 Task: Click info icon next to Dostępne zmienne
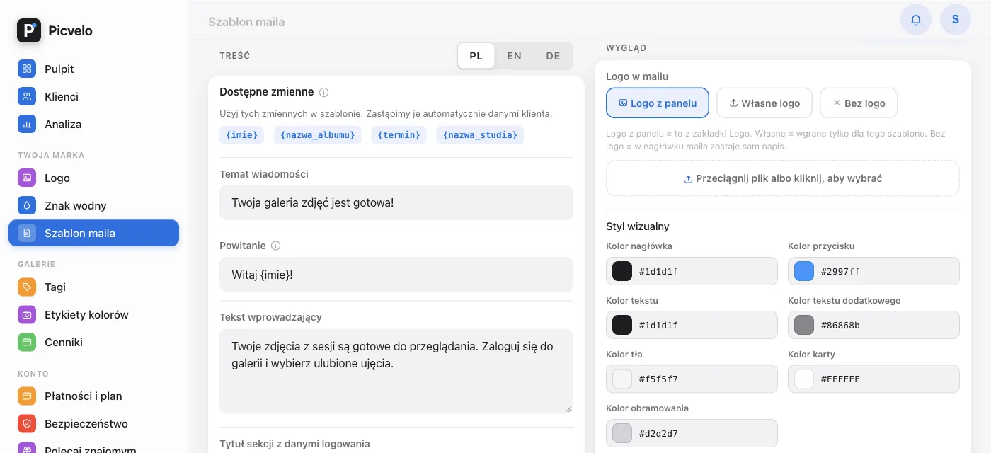(324, 92)
